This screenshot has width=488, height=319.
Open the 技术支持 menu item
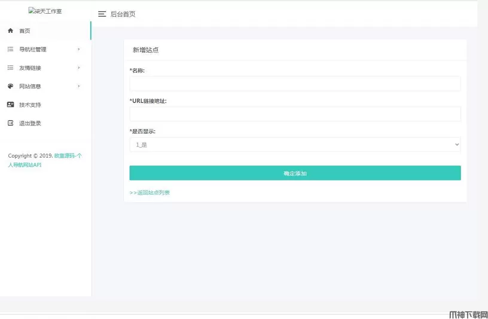click(45, 105)
